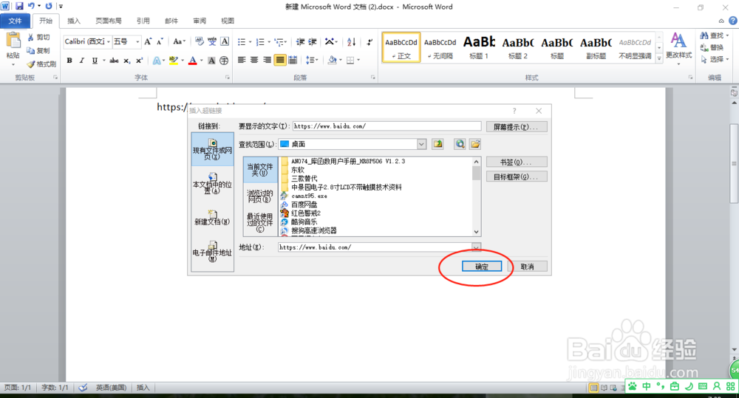This screenshot has width=739, height=398.
Task: Click the distributed alignment icon
Action: (293, 60)
